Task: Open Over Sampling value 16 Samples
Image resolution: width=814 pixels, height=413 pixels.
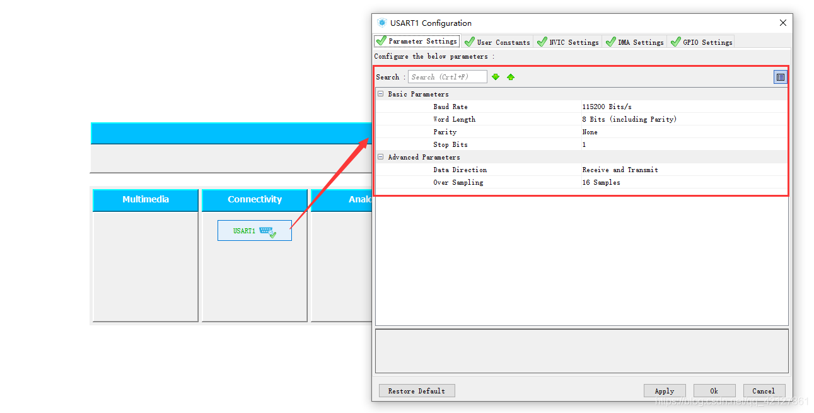Action: (601, 182)
